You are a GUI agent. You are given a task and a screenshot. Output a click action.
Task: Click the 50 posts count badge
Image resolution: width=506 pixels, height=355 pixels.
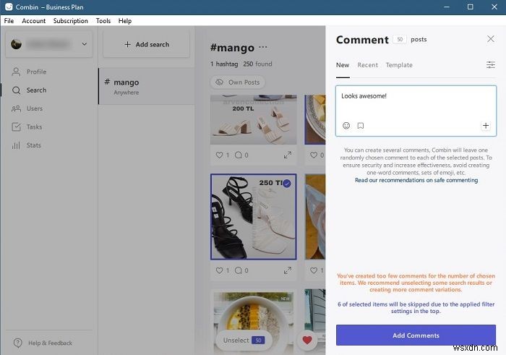[400, 39]
